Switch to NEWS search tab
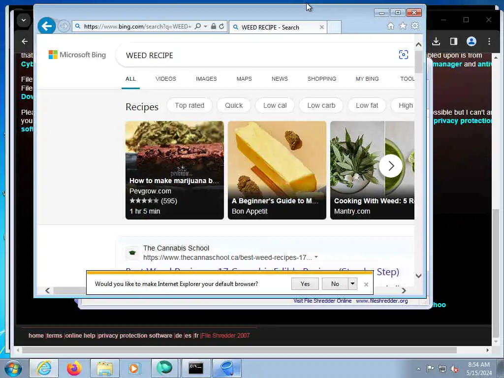 point(280,79)
